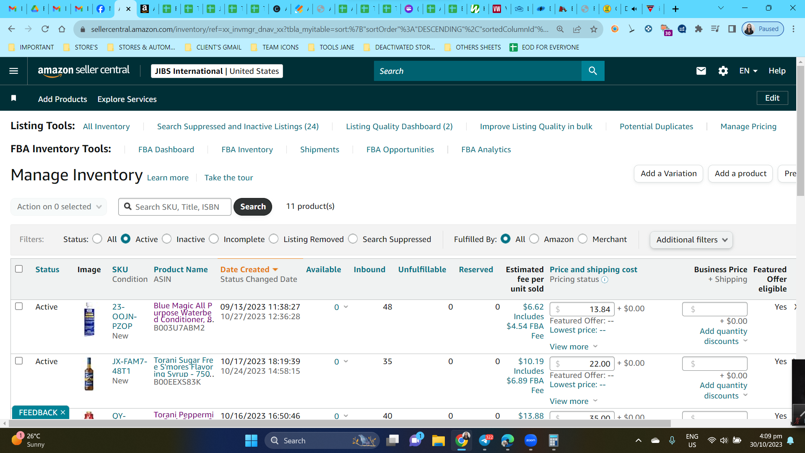Check the Blue Magic product row checkbox
805x453 pixels.
pyautogui.click(x=19, y=306)
